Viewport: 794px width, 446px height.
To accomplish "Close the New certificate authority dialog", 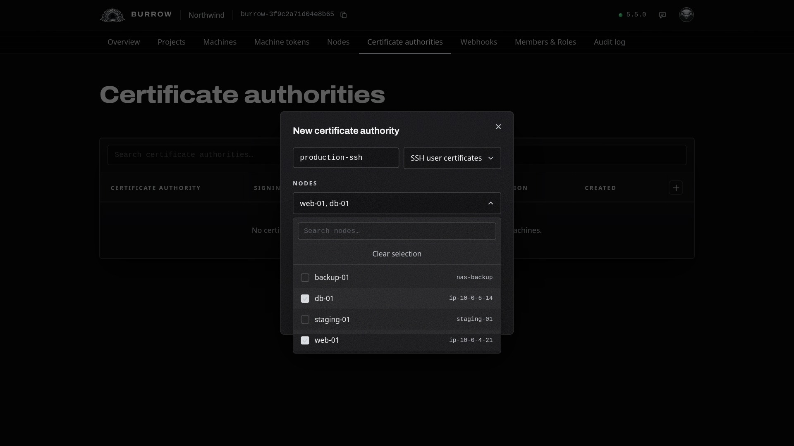I will 498,127.
